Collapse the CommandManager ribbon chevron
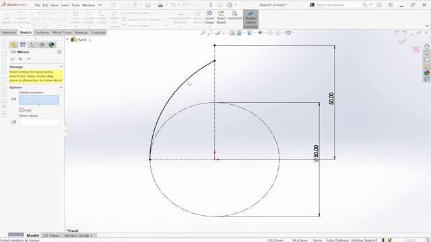This screenshot has width=431, height=242. tap(427, 26)
